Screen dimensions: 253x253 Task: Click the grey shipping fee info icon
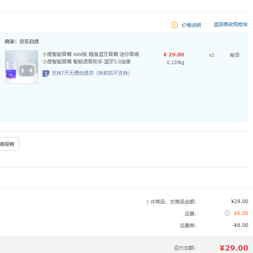click(227, 213)
